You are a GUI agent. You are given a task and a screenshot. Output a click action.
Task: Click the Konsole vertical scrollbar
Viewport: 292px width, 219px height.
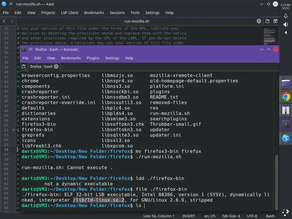[277, 182]
